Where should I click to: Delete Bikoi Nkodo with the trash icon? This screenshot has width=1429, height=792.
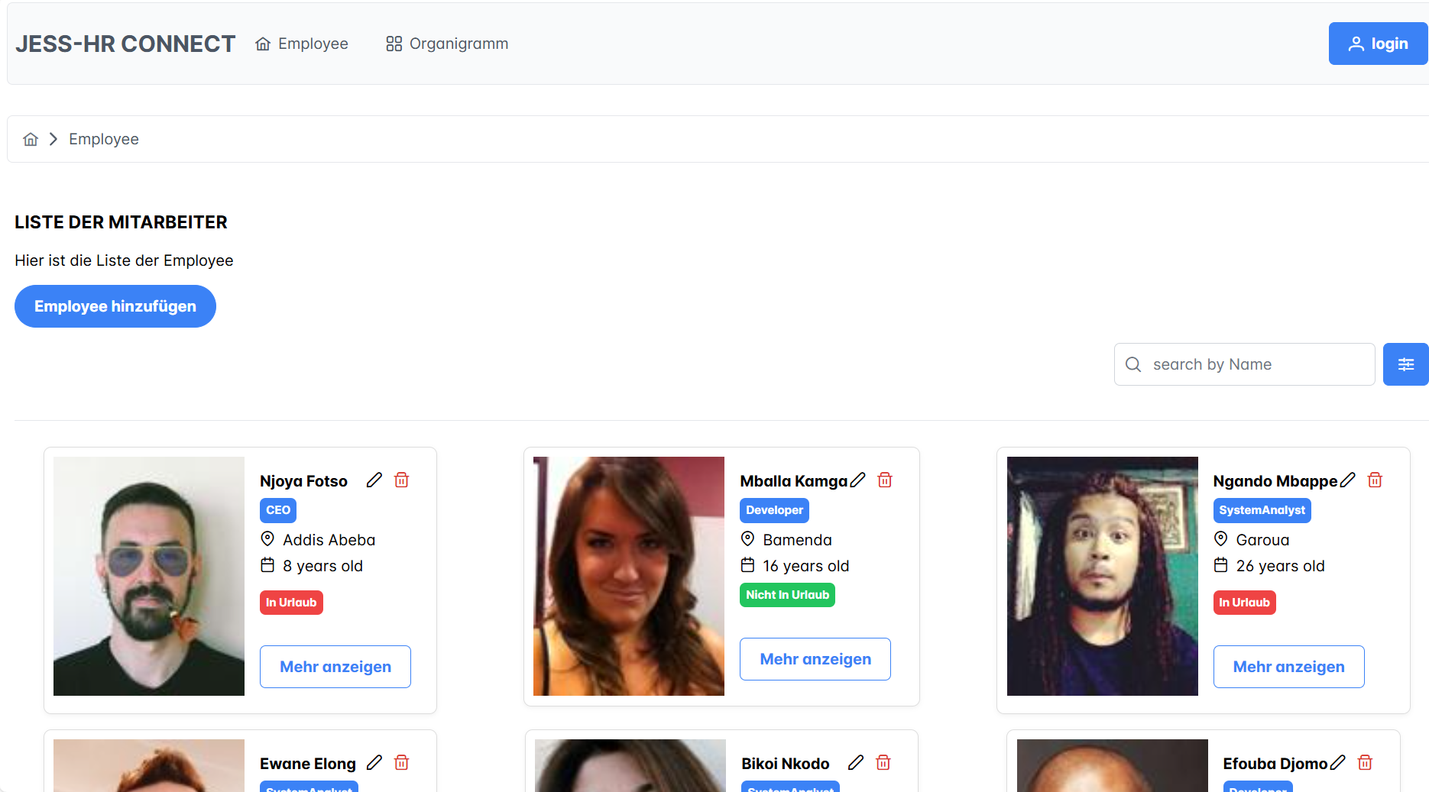coord(883,763)
